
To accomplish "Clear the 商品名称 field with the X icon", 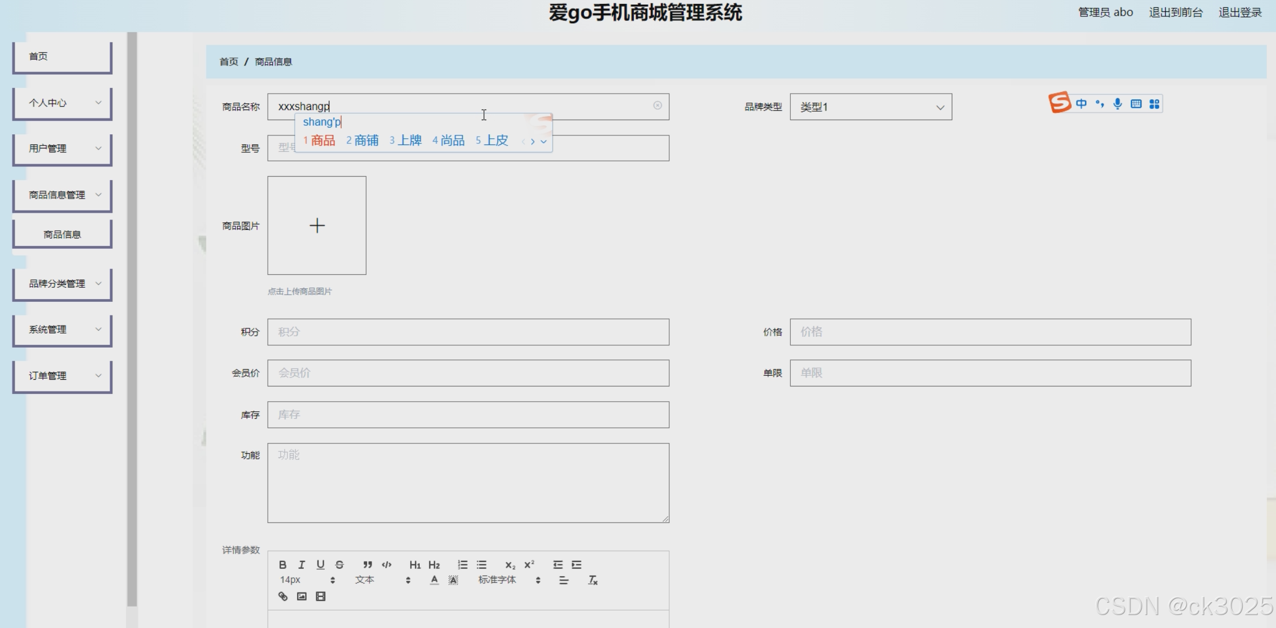I will [657, 106].
